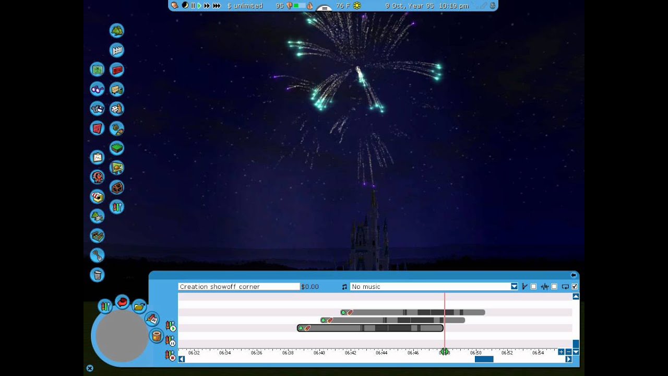The height and width of the screenshot is (376, 668).
Task: Open the green terrain tile icon
Action: click(117, 148)
